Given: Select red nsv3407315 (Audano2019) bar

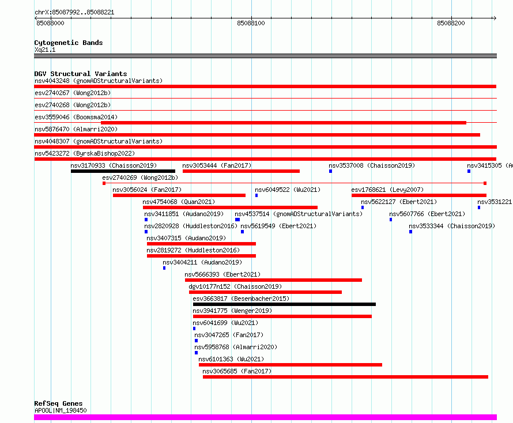Looking at the screenshot, I should pos(201,244).
